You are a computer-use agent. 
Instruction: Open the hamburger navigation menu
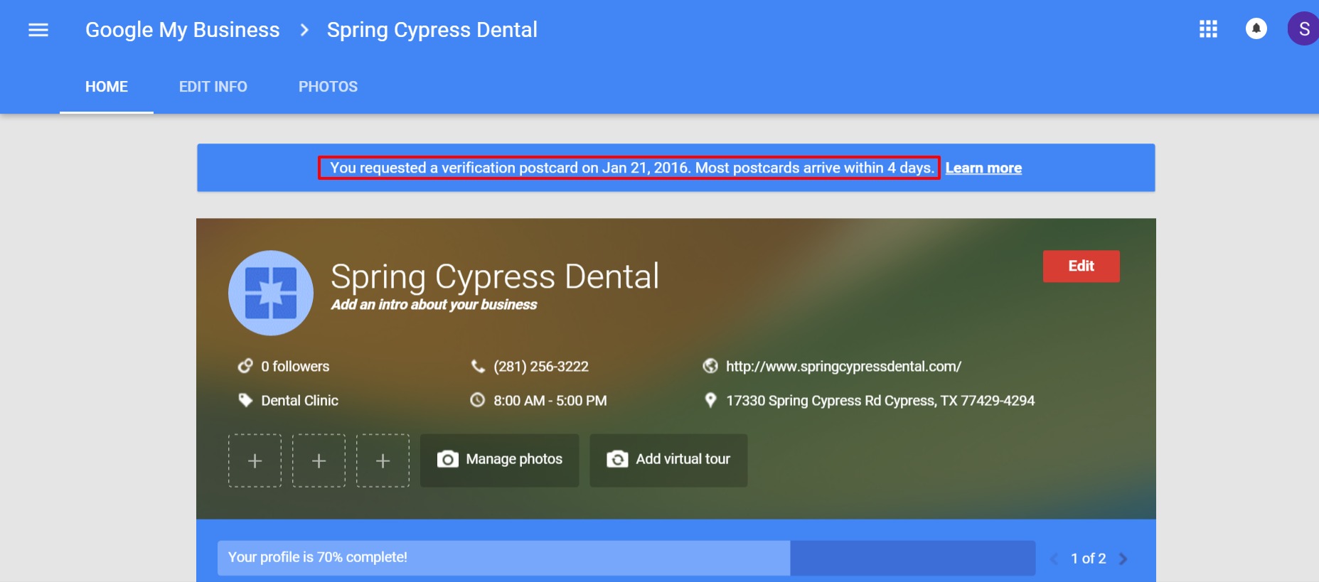[38, 30]
